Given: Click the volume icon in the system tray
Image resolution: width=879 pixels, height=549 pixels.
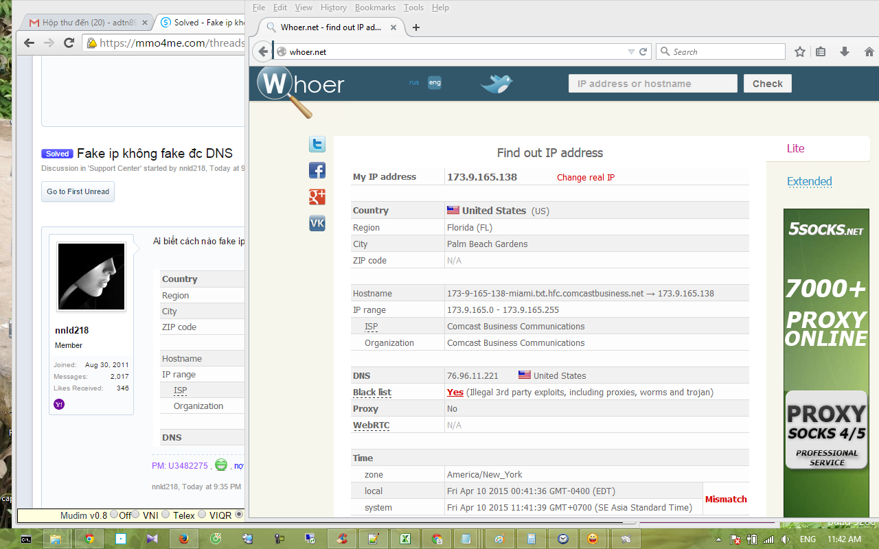Looking at the screenshot, I should (784, 539).
